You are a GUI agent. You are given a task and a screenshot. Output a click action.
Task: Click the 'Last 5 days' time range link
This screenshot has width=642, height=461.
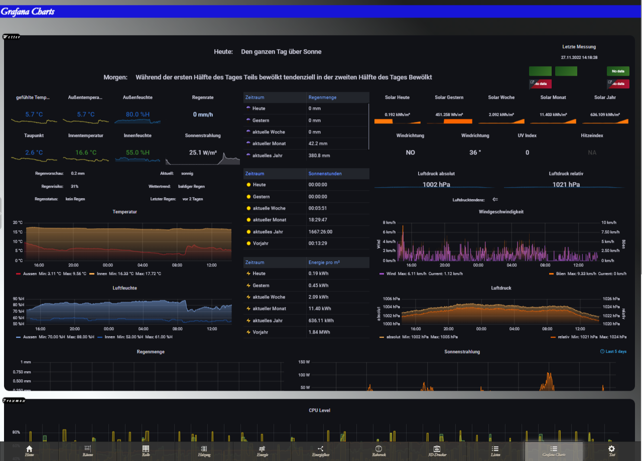click(613, 352)
